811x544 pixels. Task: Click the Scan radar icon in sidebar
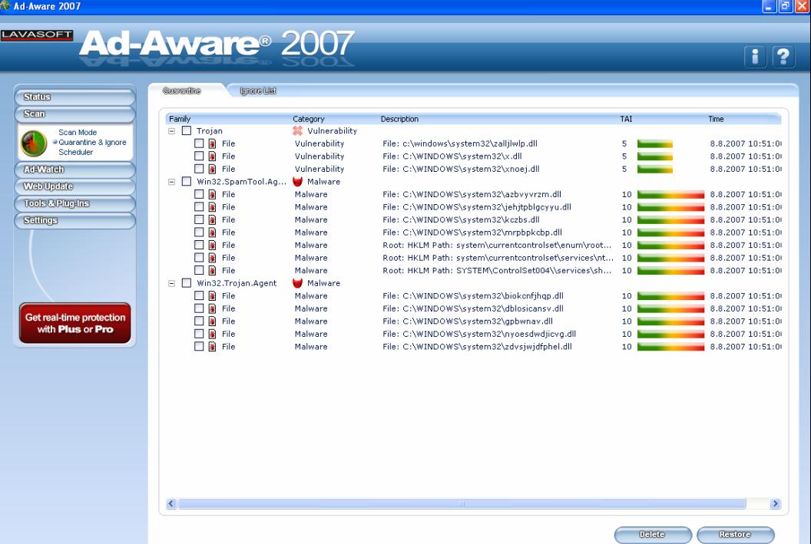point(34,143)
